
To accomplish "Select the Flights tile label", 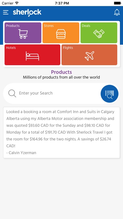I will [68, 48].
